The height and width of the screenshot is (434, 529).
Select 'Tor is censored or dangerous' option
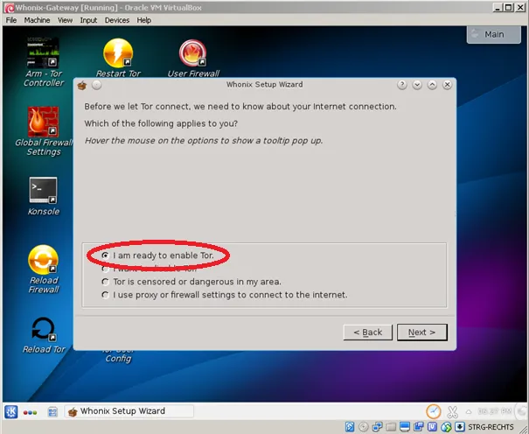191,282
